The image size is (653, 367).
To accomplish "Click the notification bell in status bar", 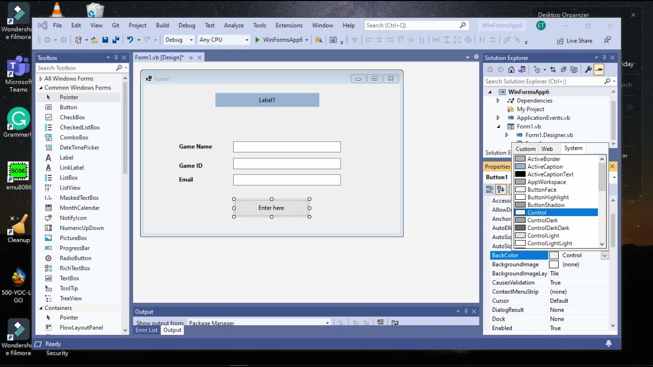I will tap(609, 344).
